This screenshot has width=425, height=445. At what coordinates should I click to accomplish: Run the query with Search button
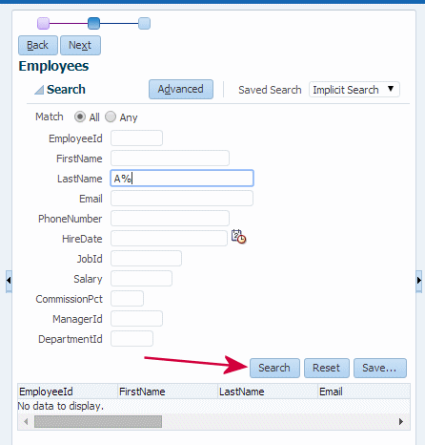click(274, 368)
